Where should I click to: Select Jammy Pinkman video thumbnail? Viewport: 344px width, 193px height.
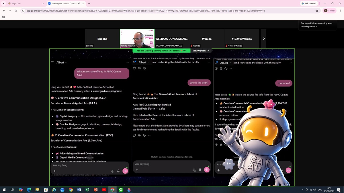(x=137, y=38)
